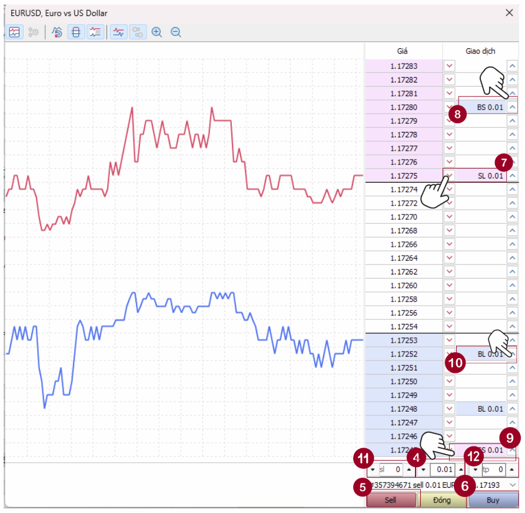Increase the tp value with up arrow
Viewport: 525px width, 513px height.
pos(512,470)
